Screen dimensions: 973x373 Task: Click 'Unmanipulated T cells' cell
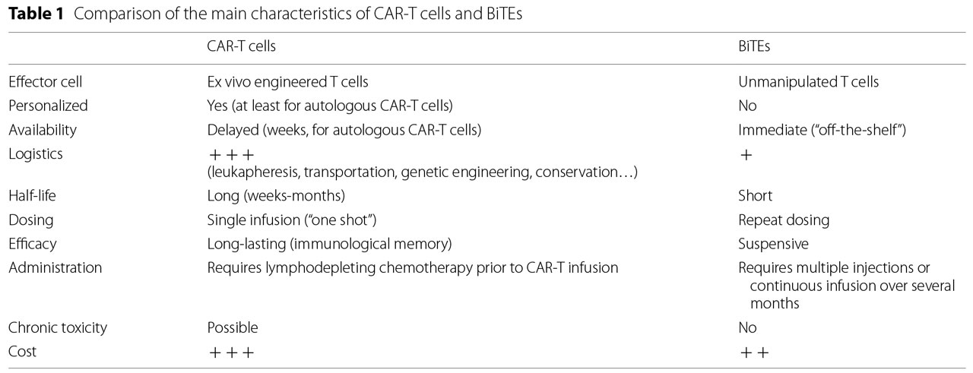click(803, 81)
